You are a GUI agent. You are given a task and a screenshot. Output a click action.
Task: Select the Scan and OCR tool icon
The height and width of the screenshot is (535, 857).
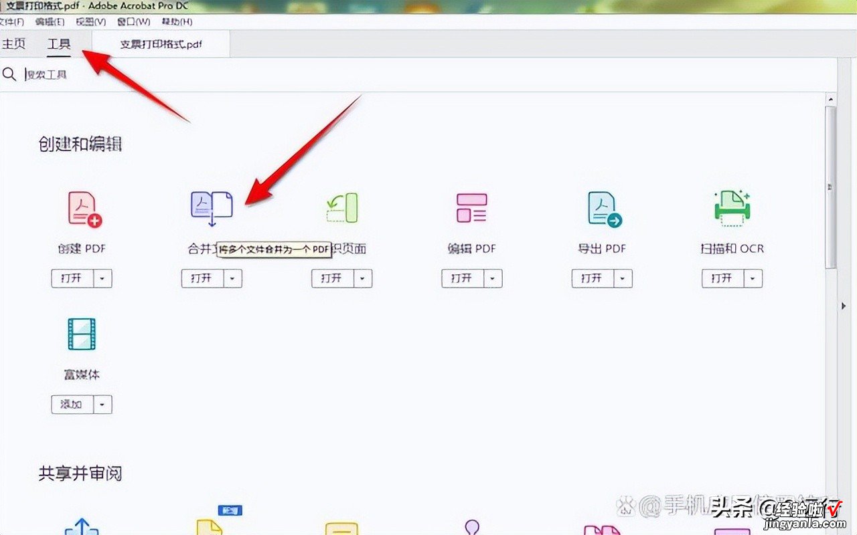pyautogui.click(x=732, y=207)
